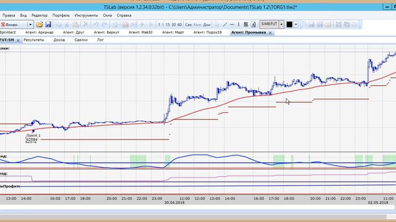Viewport: 396px width, 222px height.
Task: Switch to Агент: Порох19 tab
Action: tap(208, 33)
